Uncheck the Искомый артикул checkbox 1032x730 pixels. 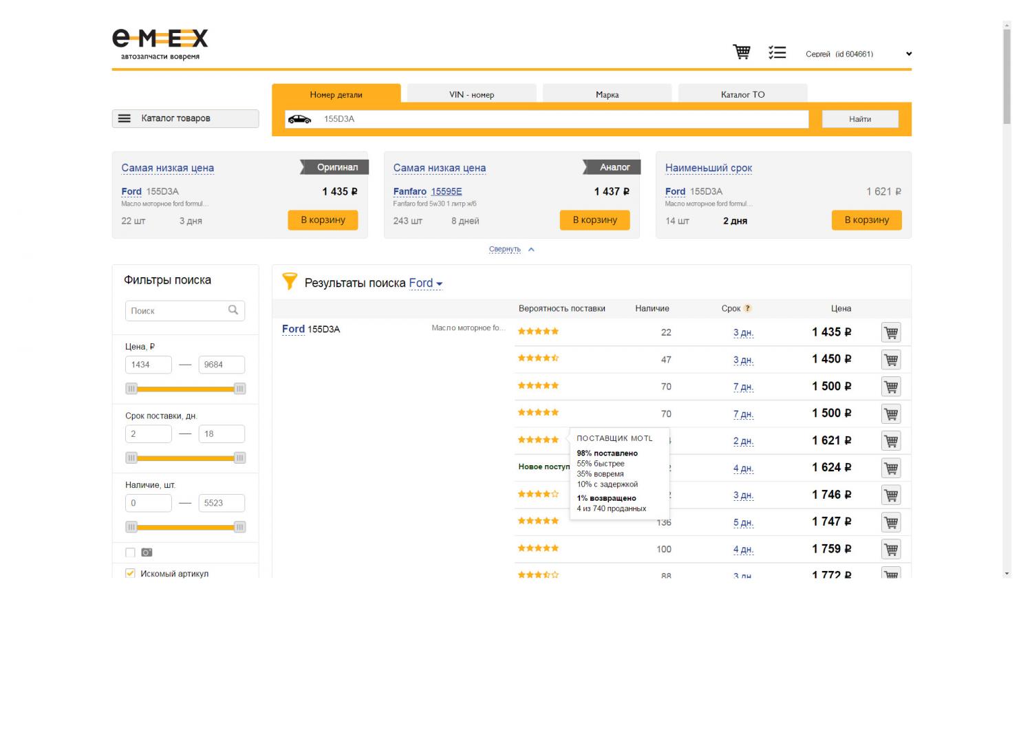pyautogui.click(x=130, y=573)
